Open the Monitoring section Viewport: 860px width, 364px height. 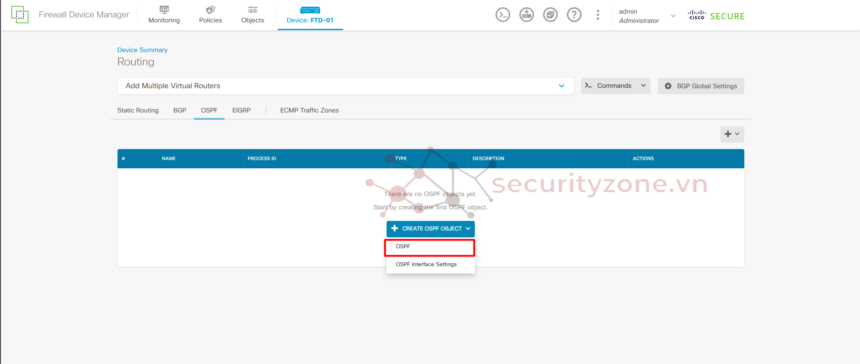click(164, 15)
